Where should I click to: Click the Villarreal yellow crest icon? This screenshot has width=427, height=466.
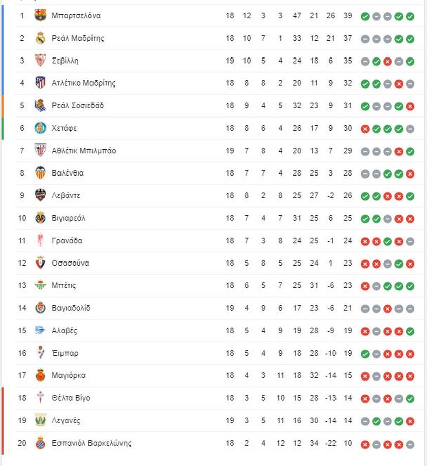(x=40, y=218)
